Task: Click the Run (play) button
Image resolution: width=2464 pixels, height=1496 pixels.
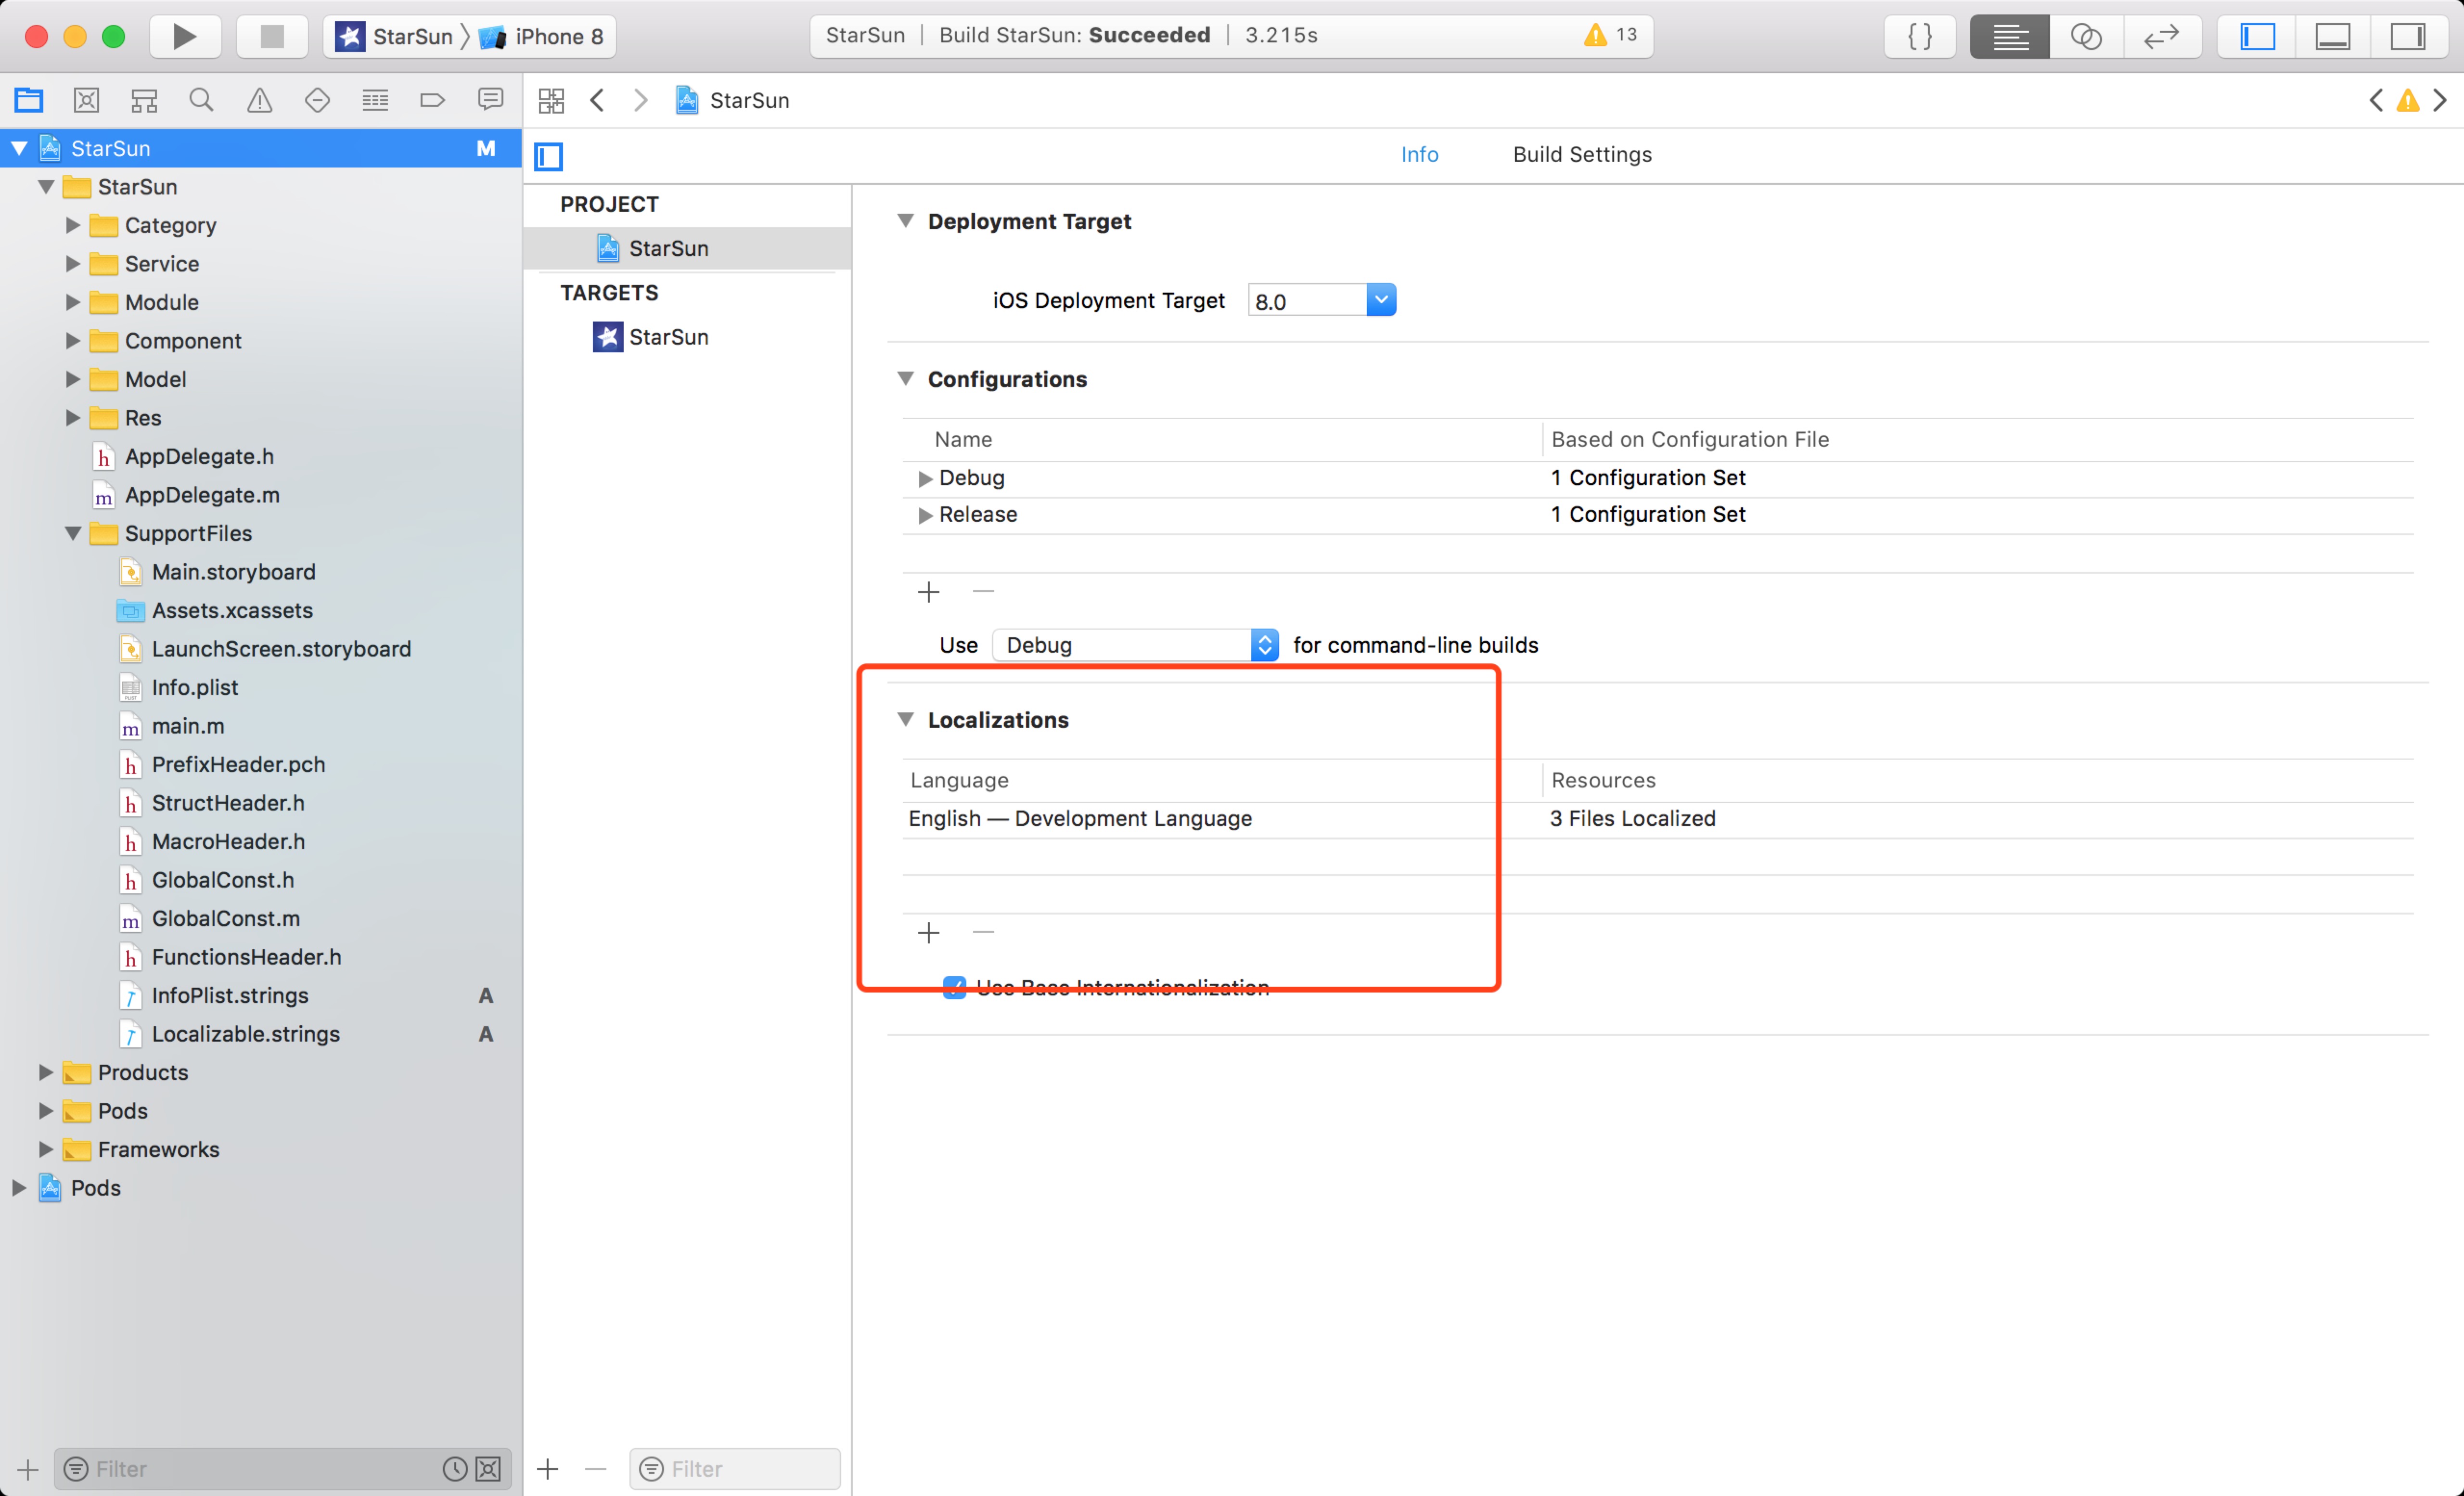Action: [x=185, y=37]
